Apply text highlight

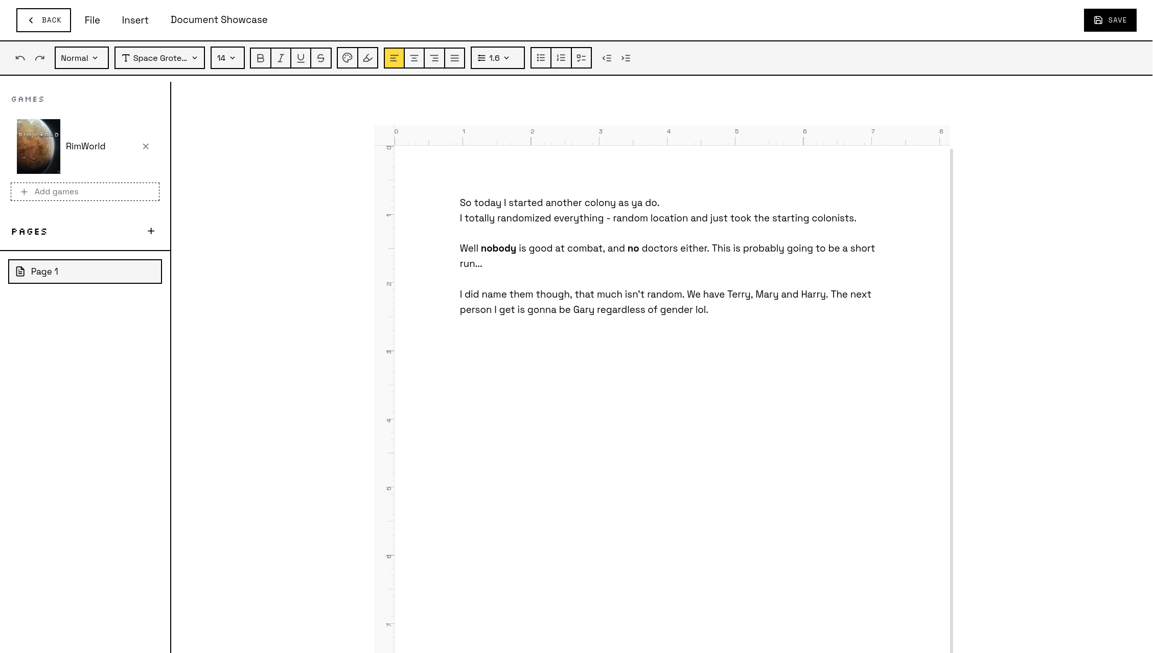367,58
